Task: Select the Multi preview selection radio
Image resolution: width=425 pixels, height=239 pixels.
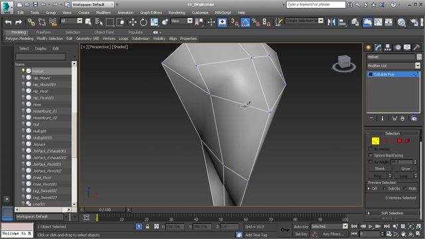Action: tap(405, 189)
